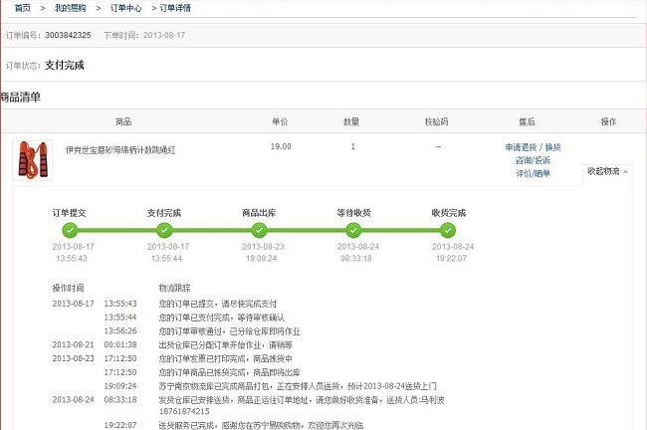The height and width of the screenshot is (430, 647).
Task: Go to 首页 in the breadcrumb
Action: click(22, 8)
